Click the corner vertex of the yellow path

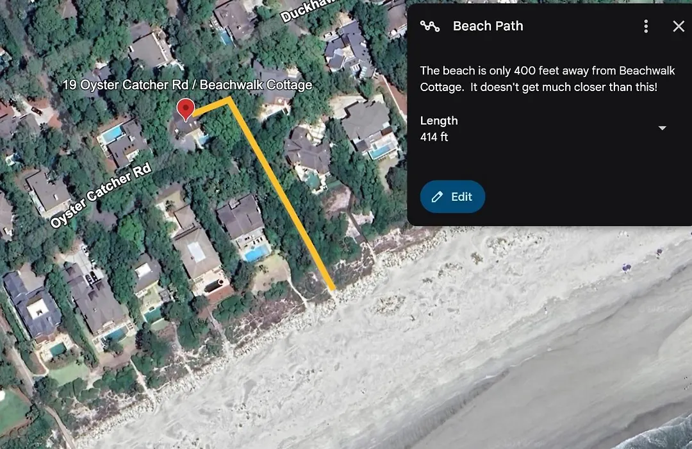[229, 100]
